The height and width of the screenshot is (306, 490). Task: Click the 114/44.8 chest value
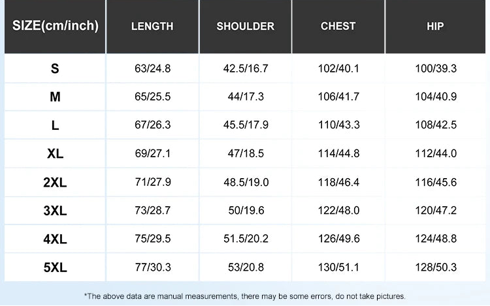coord(338,154)
